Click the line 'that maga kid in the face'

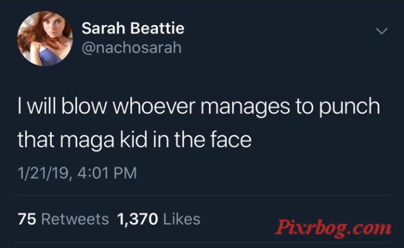[134, 140]
